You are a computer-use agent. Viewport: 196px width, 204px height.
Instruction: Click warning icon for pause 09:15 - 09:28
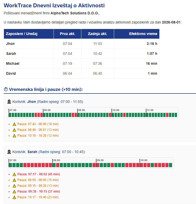(14, 186)
